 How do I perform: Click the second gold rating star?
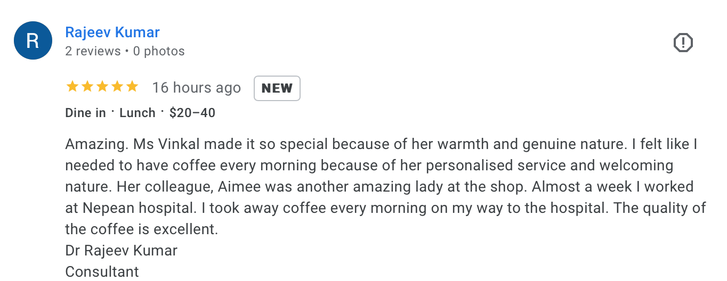(x=87, y=87)
